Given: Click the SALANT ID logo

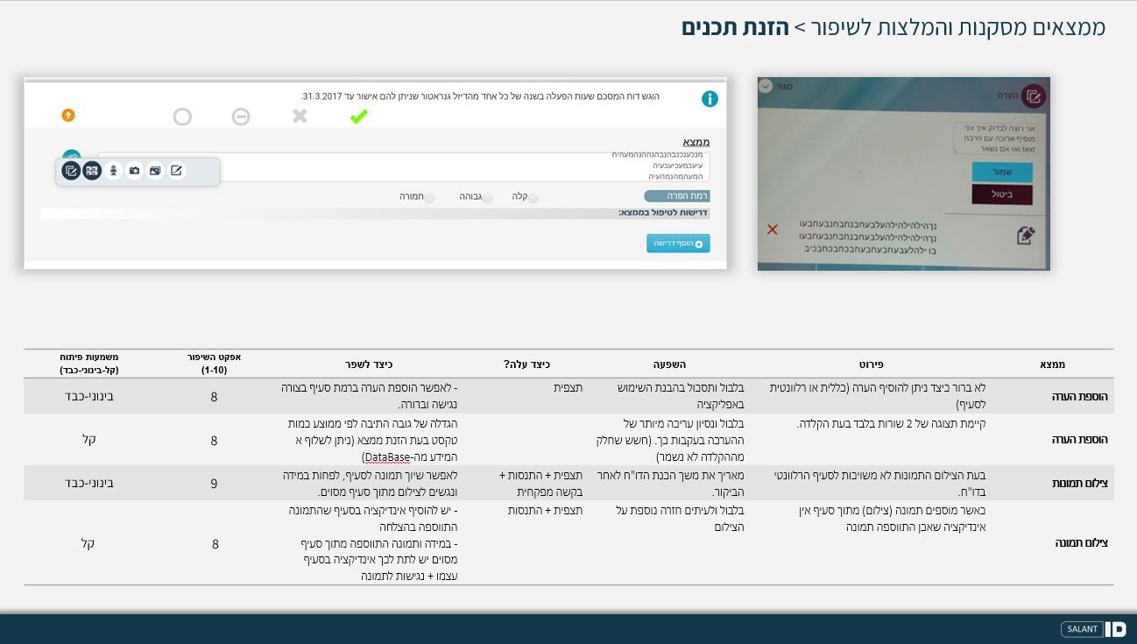Looking at the screenshot, I should [1093, 629].
